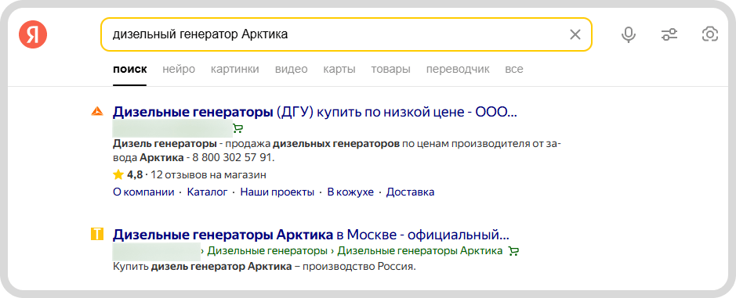This screenshot has width=736, height=298.
Task: Open result Дизельные генераторы Арктика в Москве
Action: (x=311, y=234)
